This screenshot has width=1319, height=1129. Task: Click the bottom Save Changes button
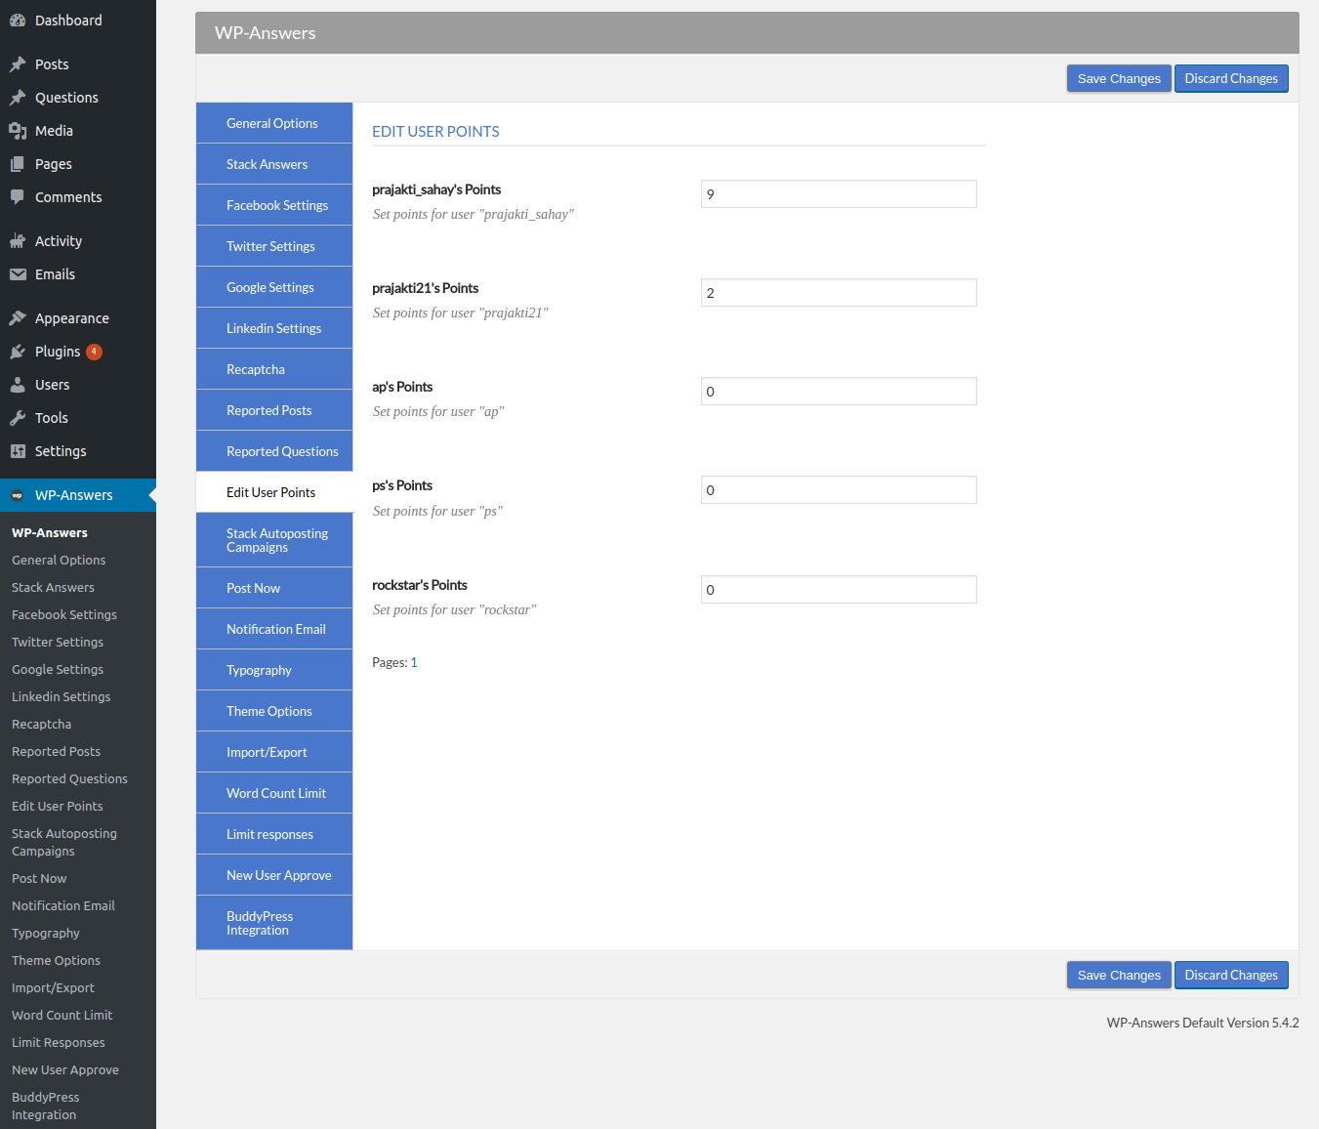point(1119,976)
